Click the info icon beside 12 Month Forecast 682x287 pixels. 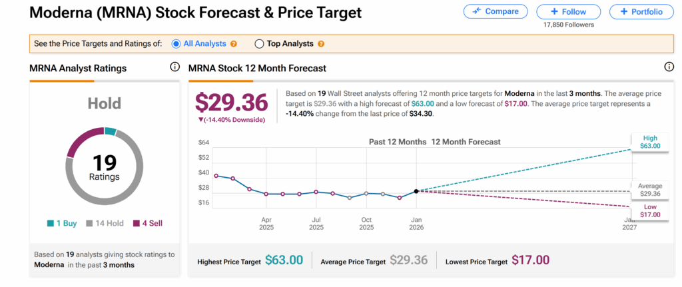pyautogui.click(x=669, y=67)
